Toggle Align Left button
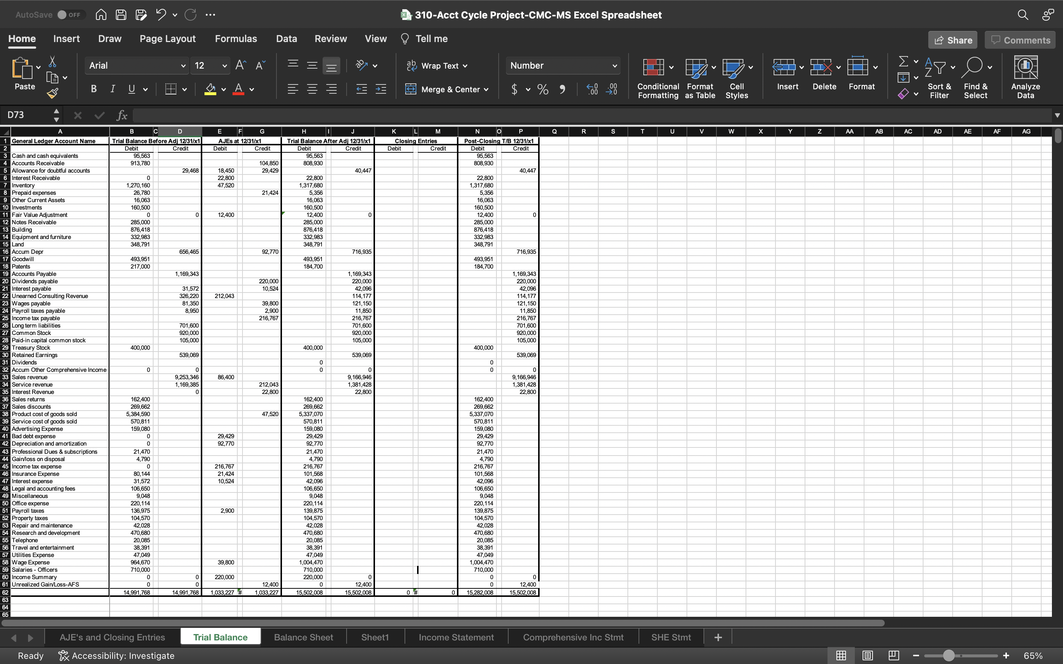The height and width of the screenshot is (664, 1063). [x=293, y=89]
